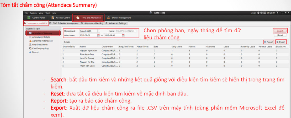Screen dimensions: 291x118
Task: Click the Reset button
Action: (280, 35)
